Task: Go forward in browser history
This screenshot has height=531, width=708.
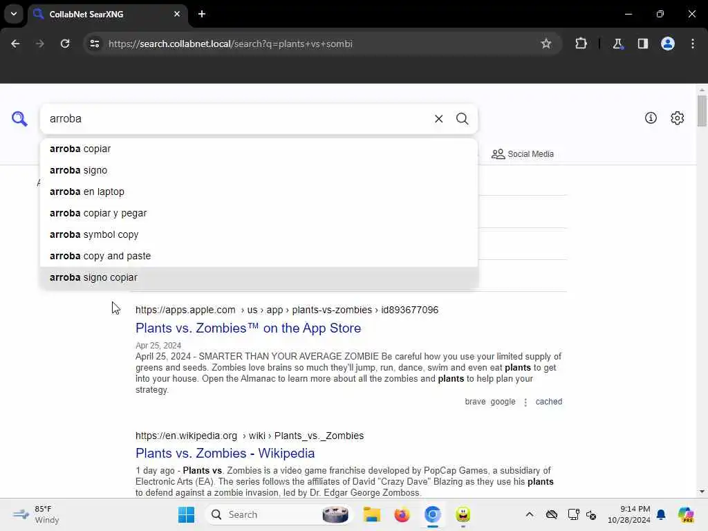Action: tap(39, 44)
